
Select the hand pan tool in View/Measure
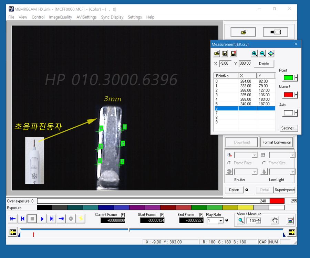click(x=275, y=220)
